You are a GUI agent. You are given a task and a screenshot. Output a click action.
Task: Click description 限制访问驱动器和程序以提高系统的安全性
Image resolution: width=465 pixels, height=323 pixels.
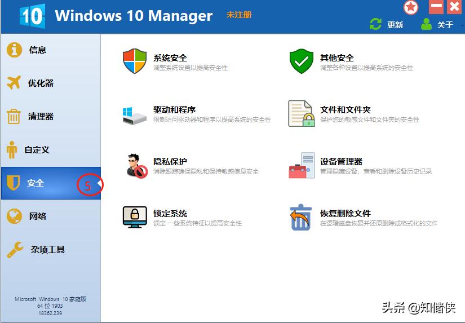(212, 120)
